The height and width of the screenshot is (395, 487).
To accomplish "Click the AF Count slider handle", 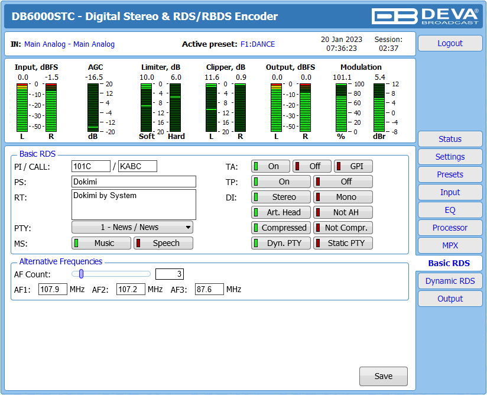I will (x=81, y=274).
